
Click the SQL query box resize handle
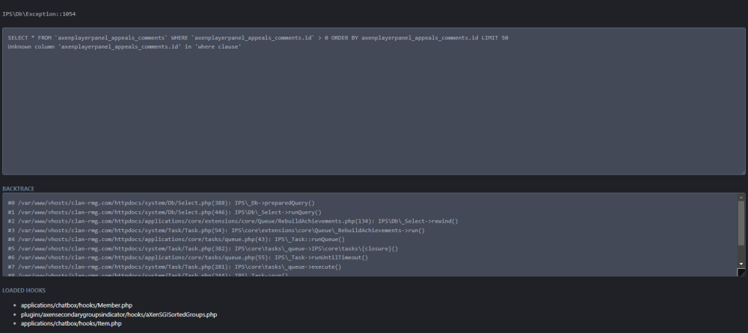(742, 172)
